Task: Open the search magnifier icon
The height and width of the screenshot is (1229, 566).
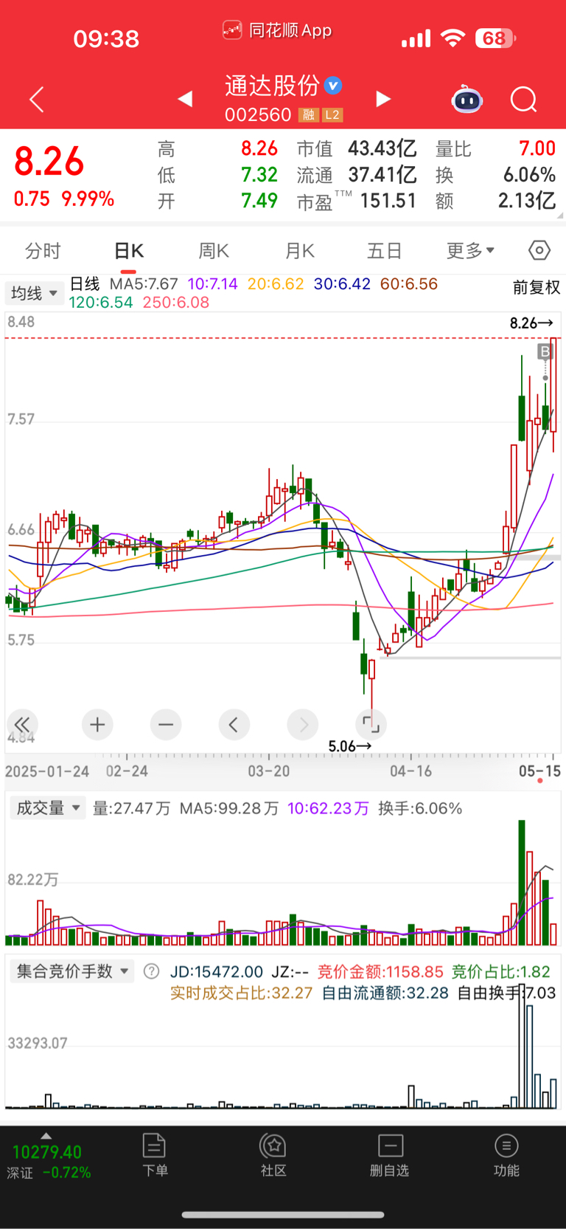Action: point(524,99)
